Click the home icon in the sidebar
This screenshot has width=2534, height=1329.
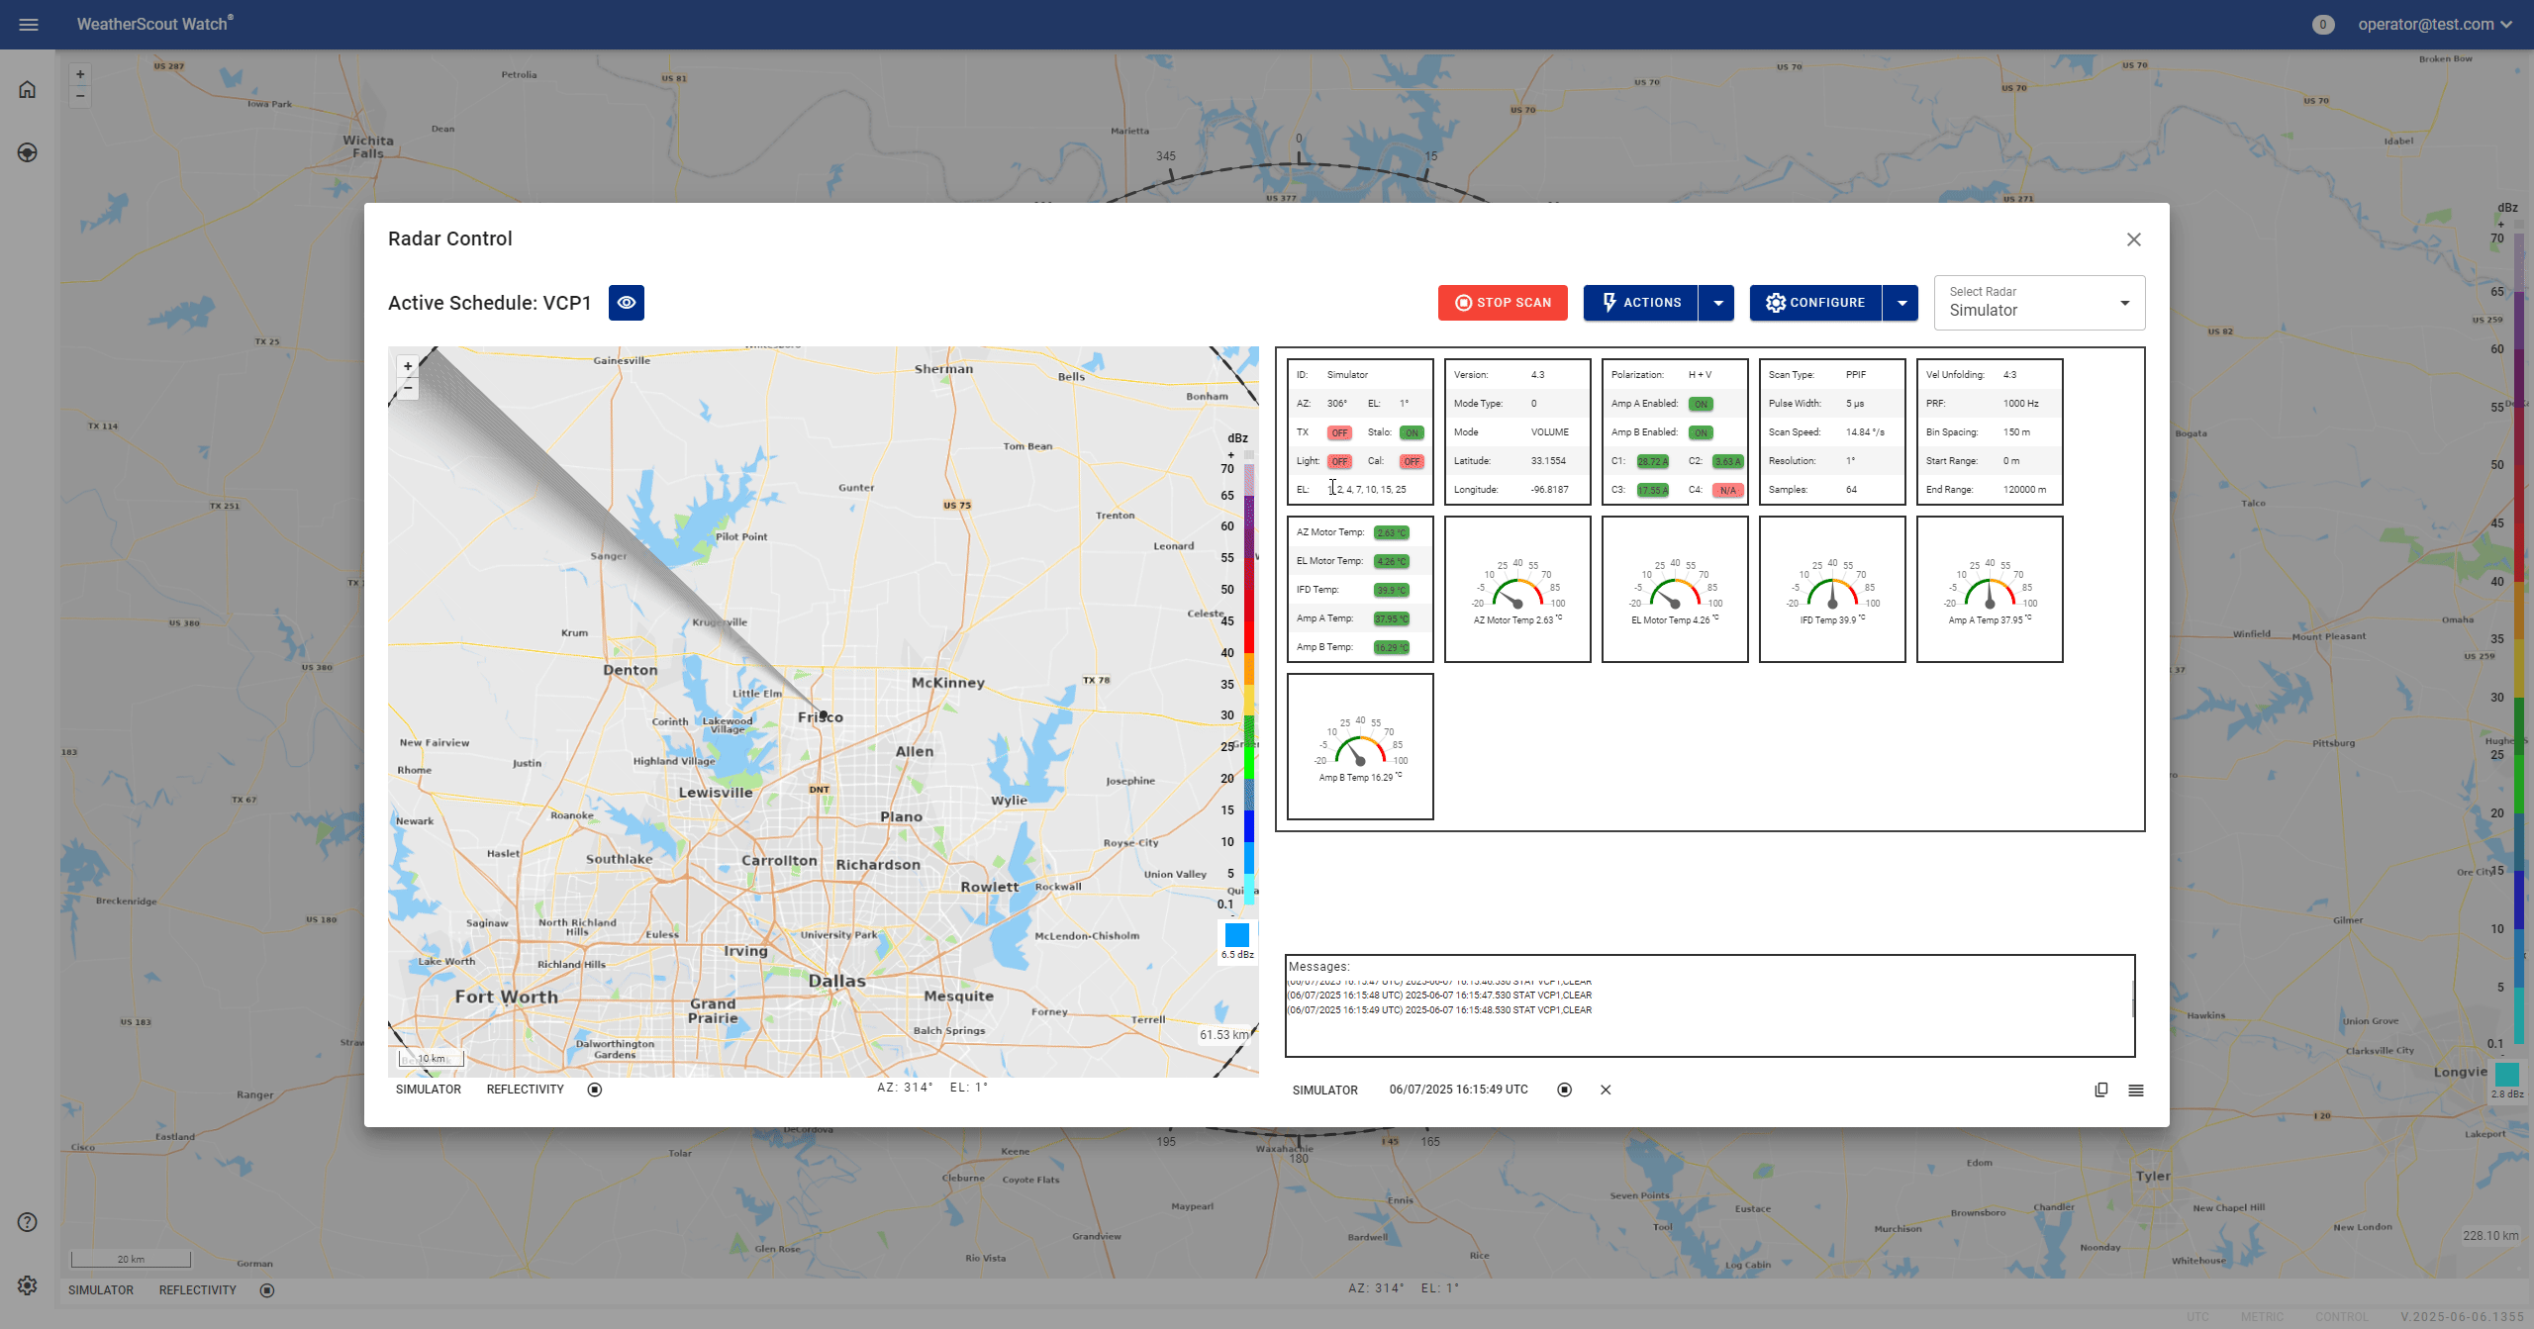[28, 90]
